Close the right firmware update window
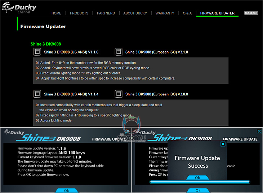263x193 pixels. click(x=259, y=131)
